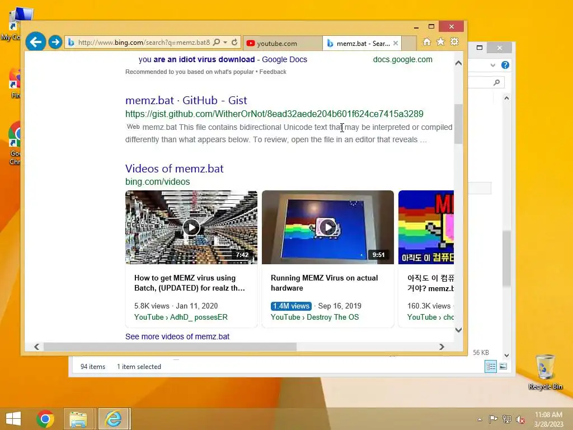573x430 pixels.
Task: Click 'YouTube › Destroy The OS' source
Action: point(314,317)
